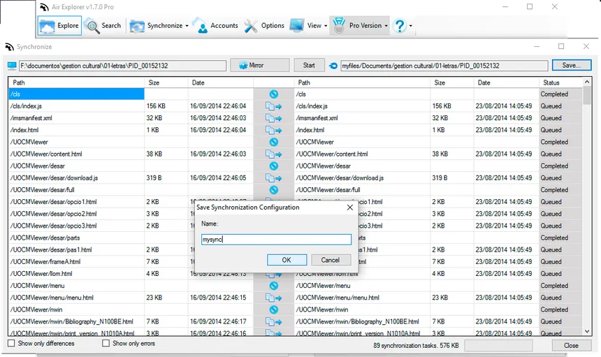Click blue sync icon for /UOCMViewer/desar/full row
Viewport: 601px width, 357px height.
click(274, 190)
